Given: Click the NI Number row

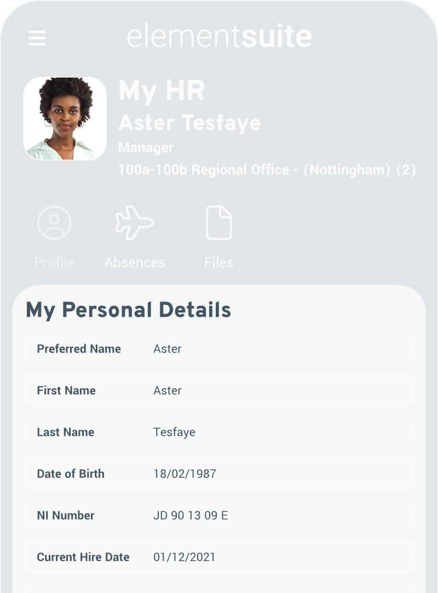Looking at the screenshot, I should tap(218, 516).
